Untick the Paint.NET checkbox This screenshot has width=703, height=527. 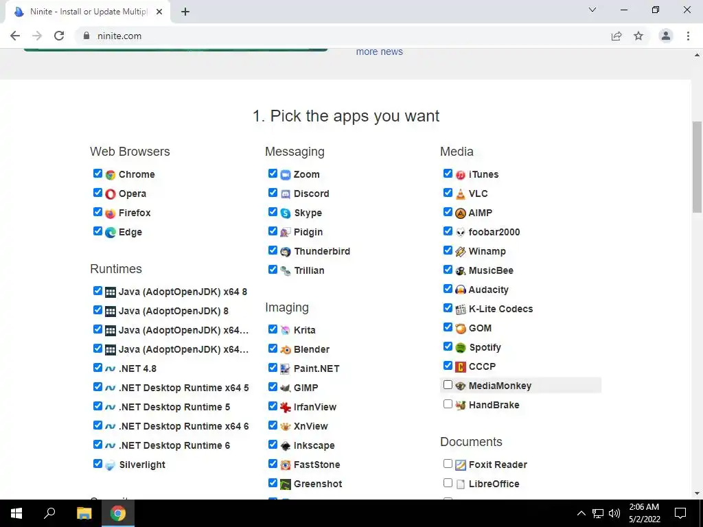click(273, 368)
